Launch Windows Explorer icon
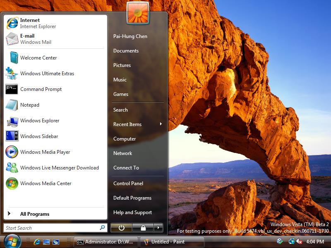The height and width of the screenshot is (248, 331). tap(12, 122)
